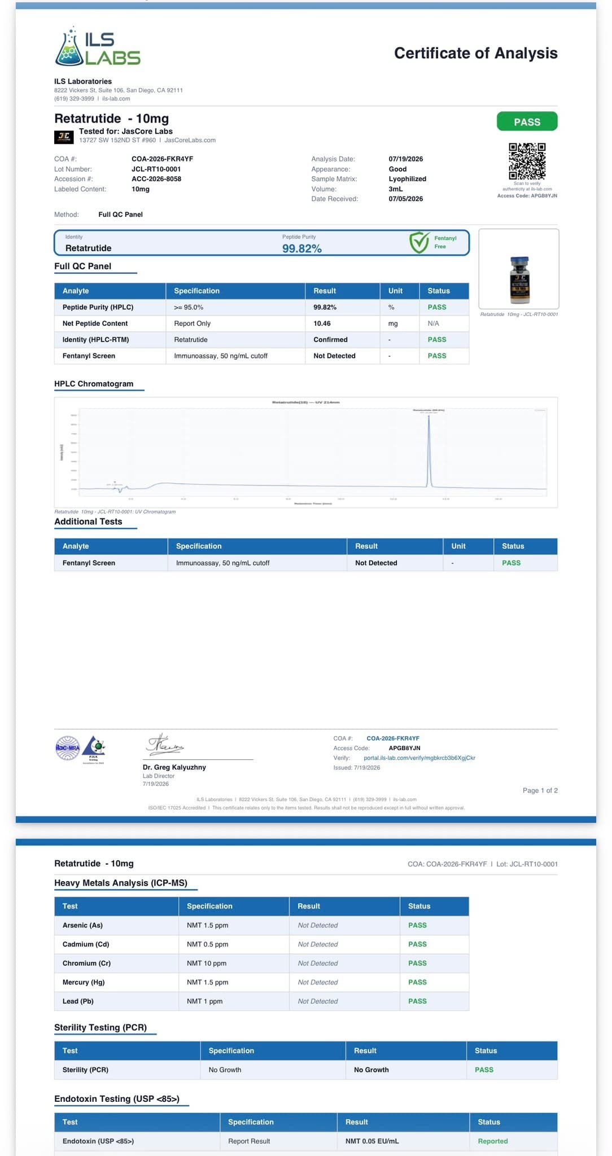Click the 'Dr. Greg Kalyuzhny' name under the signature
Viewport: 612px width, 1156px height.
pos(174,768)
